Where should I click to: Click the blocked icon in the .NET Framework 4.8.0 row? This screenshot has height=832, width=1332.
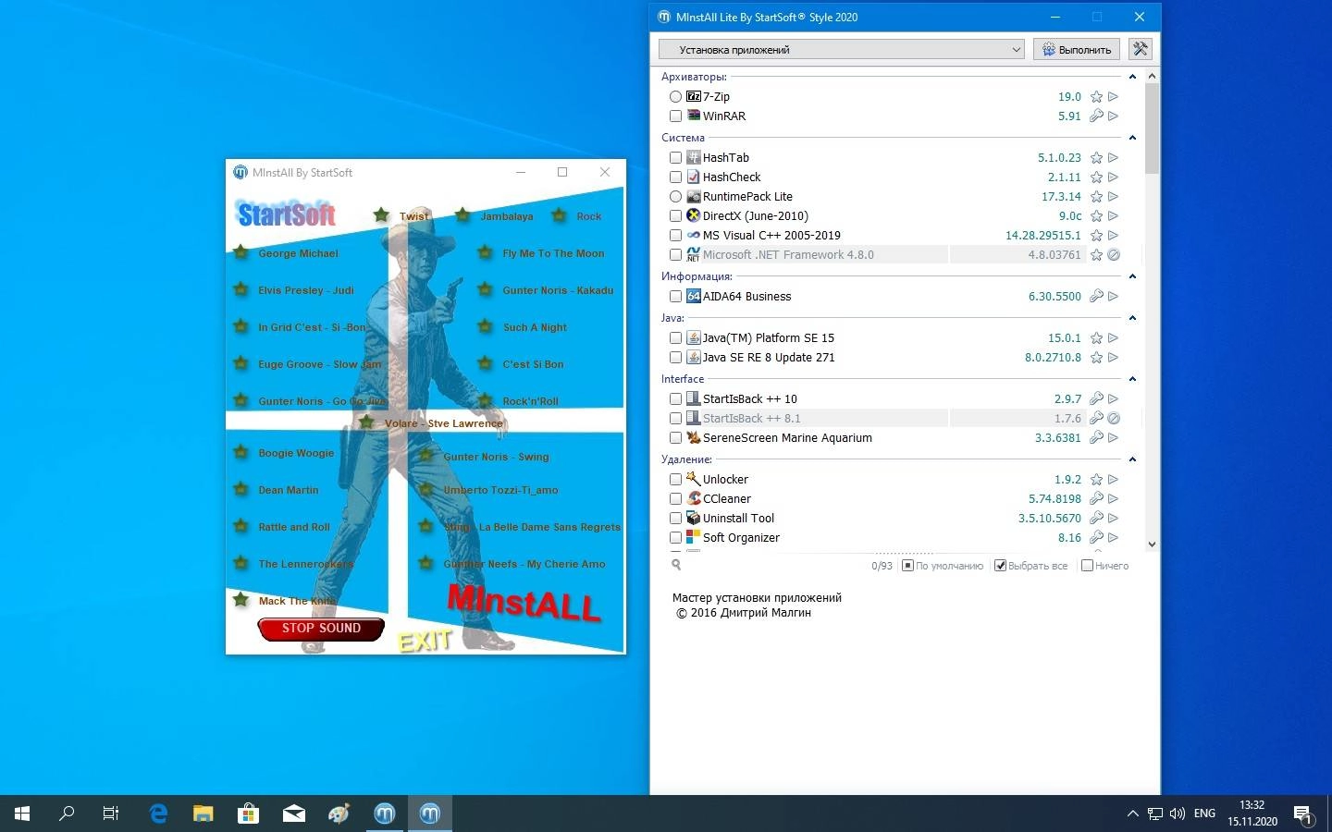click(x=1114, y=255)
